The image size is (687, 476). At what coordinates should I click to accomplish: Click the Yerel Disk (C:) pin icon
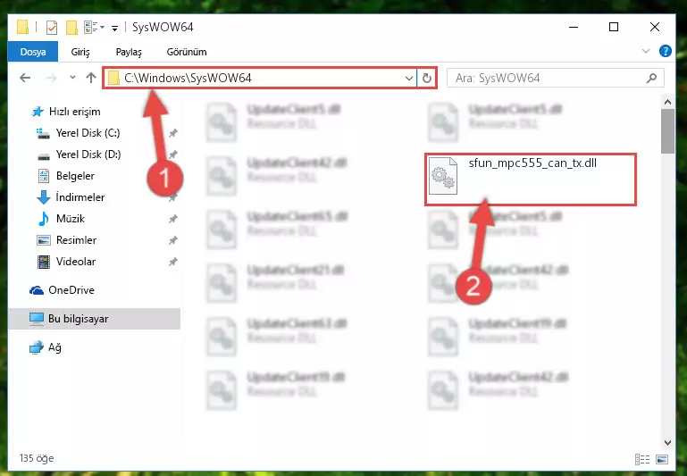pos(173,133)
